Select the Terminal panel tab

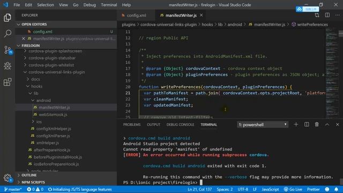pyautogui.click(x=208, y=124)
